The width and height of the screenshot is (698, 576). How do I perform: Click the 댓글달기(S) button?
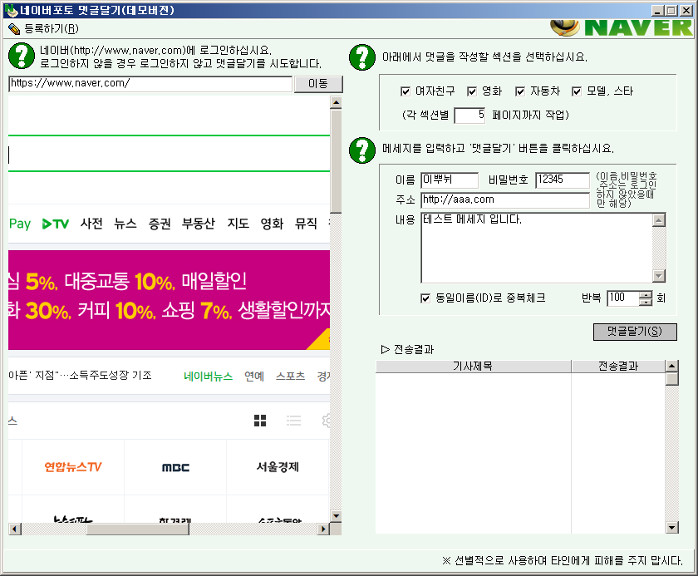point(635,332)
